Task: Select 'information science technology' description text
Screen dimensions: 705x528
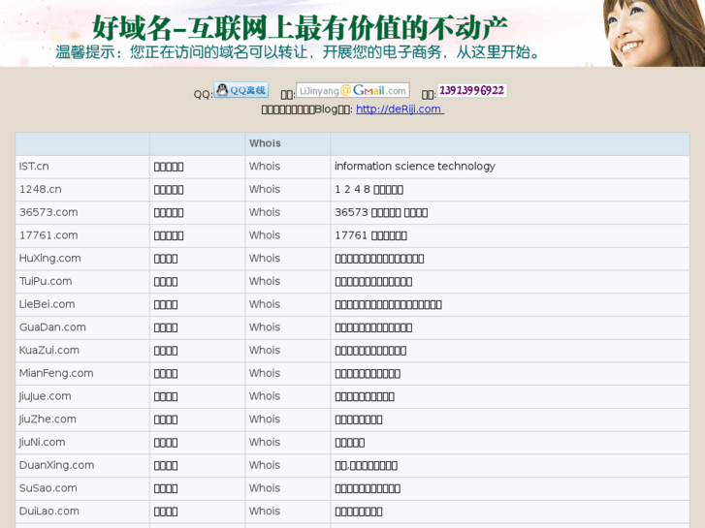Action: pos(414,167)
